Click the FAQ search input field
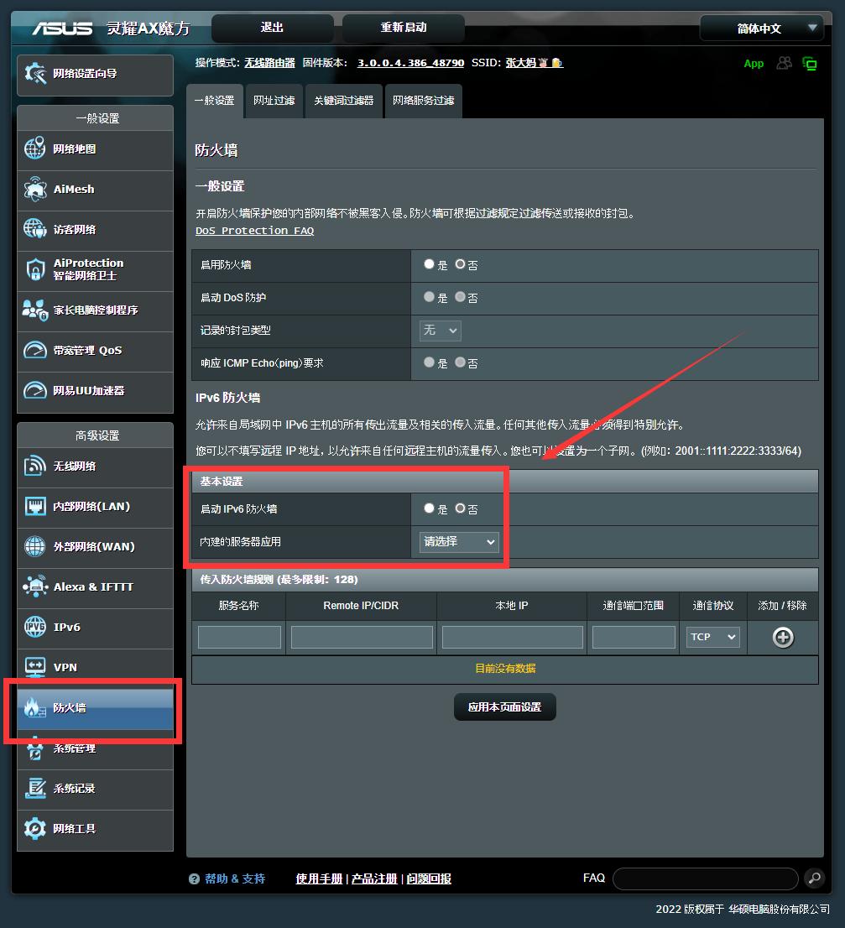Screen dimensions: 845x928 (705, 878)
